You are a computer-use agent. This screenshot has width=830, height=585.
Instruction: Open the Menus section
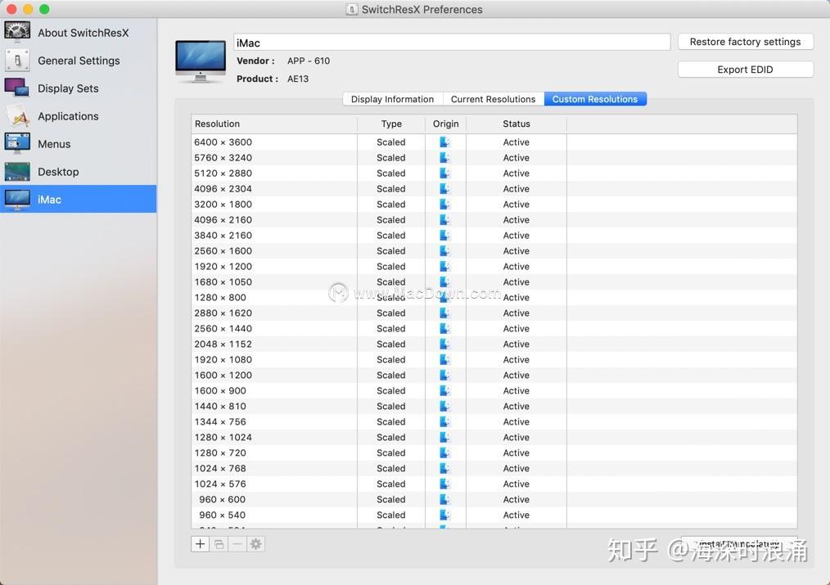click(54, 143)
